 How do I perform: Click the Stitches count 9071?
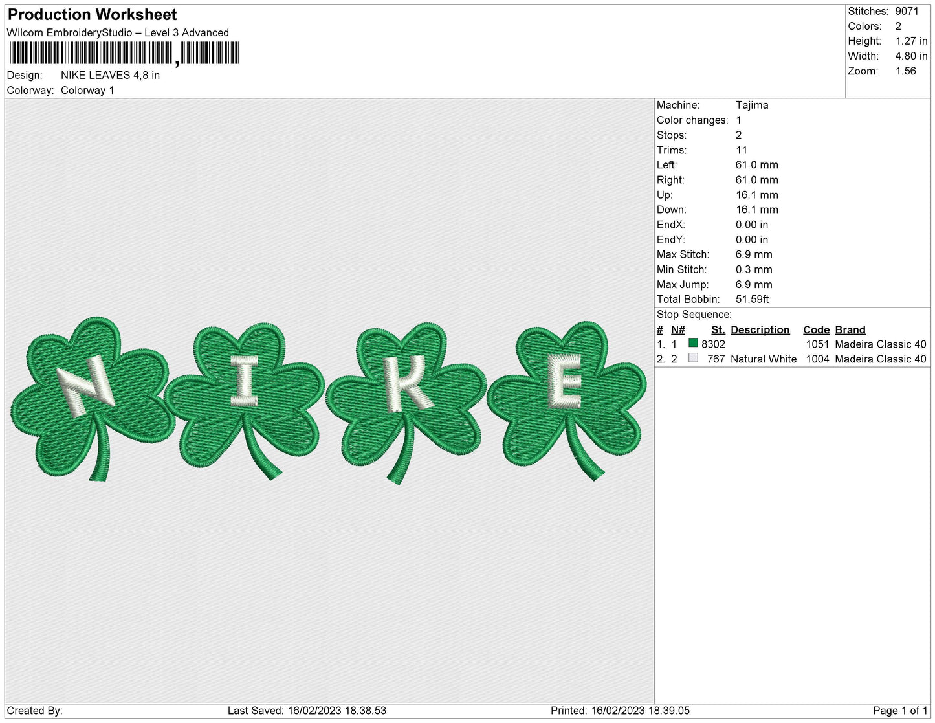point(907,11)
